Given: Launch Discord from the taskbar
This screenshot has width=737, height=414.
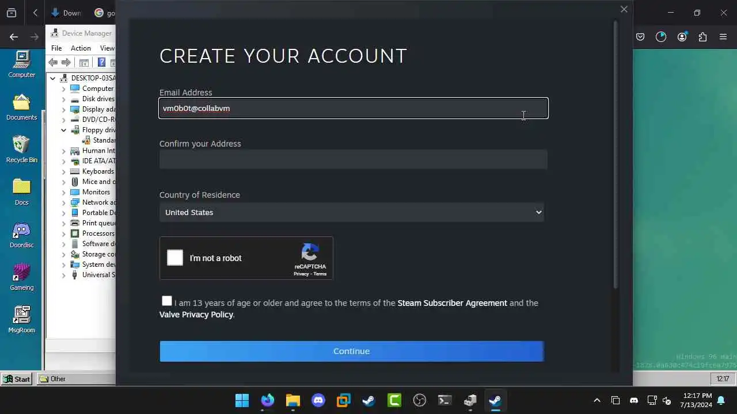Looking at the screenshot, I should [x=318, y=400].
